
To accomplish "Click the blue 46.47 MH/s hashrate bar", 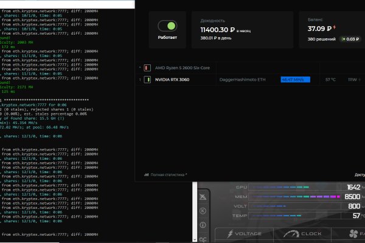I will click(295, 80).
